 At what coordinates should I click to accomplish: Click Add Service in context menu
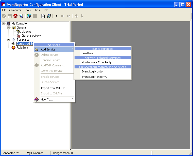54,49
